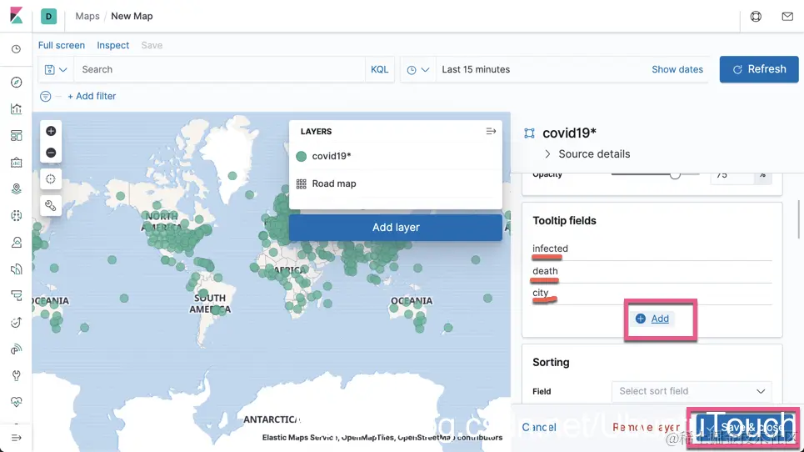Open the time quick menu clock dropdown

(418, 69)
